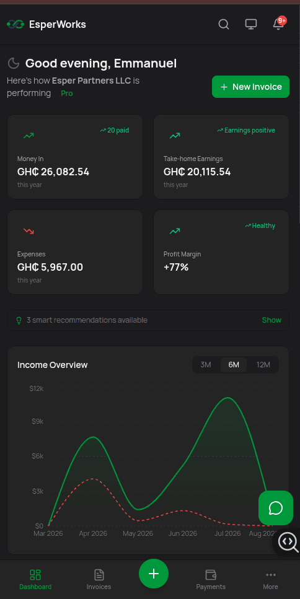Open search with the magnifier icon
The width and height of the screenshot is (300, 599).
pyautogui.click(x=224, y=24)
